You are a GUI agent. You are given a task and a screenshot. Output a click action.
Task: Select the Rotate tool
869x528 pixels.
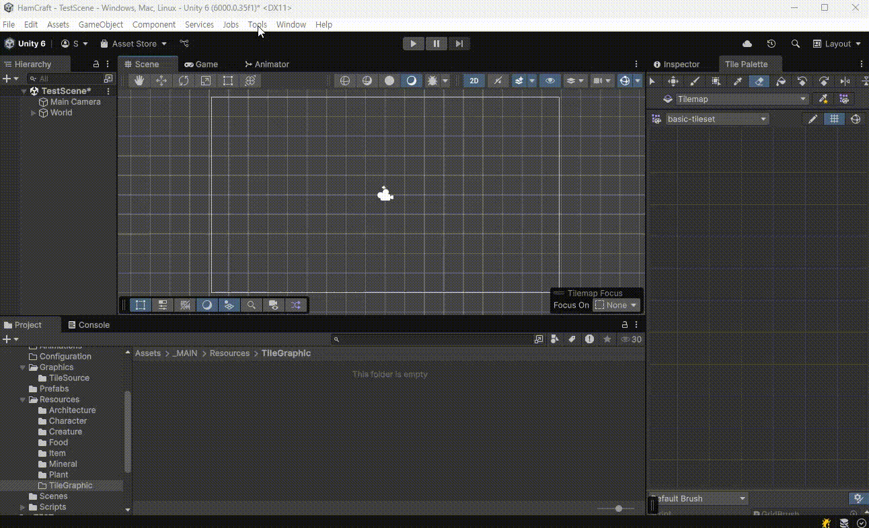pyautogui.click(x=184, y=81)
